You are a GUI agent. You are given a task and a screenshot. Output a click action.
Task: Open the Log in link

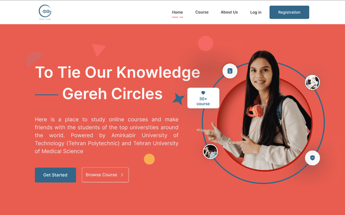tap(256, 12)
